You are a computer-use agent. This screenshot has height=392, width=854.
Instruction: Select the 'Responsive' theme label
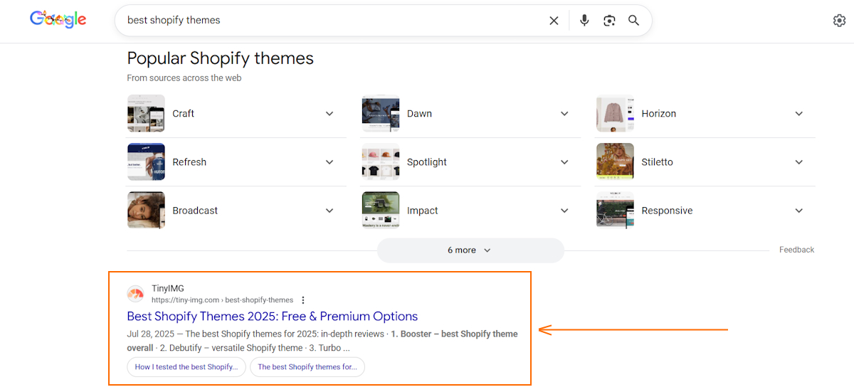pyautogui.click(x=667, y=211)
